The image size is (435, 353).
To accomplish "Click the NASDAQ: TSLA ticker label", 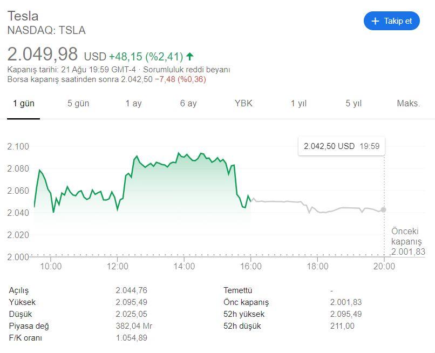I will (46, 31).
